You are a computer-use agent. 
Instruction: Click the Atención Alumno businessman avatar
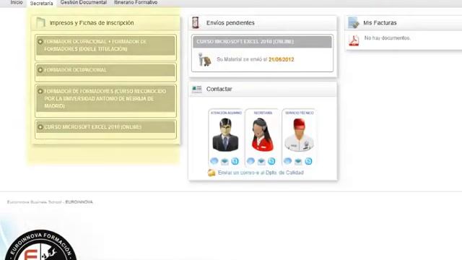tap(225, 135)
